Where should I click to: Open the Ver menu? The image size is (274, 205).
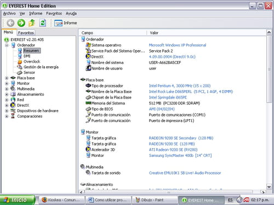[22, 13]
